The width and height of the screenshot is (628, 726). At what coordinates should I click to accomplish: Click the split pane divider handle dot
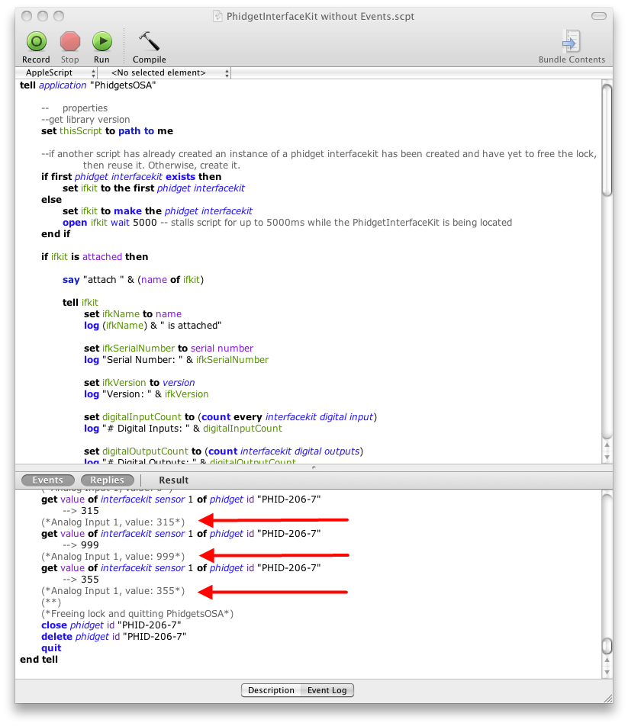[314, 467]
